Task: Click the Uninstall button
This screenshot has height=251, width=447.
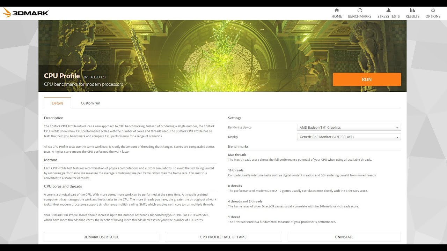Action: (x=344, y=237)
